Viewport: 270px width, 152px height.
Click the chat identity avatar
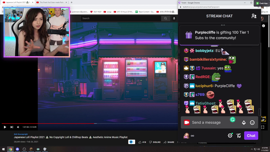coord(186,136)
